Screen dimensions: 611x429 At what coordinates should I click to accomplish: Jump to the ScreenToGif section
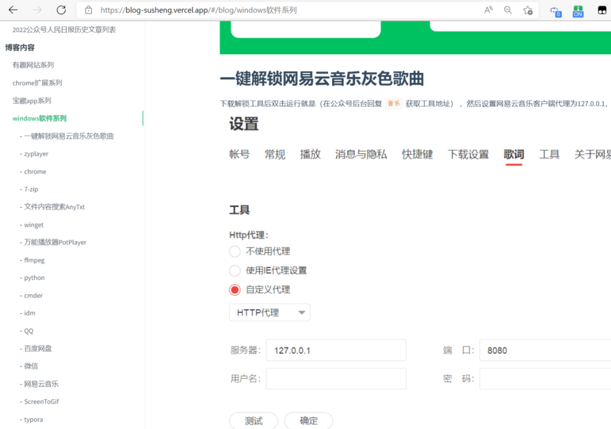(41, 401)
